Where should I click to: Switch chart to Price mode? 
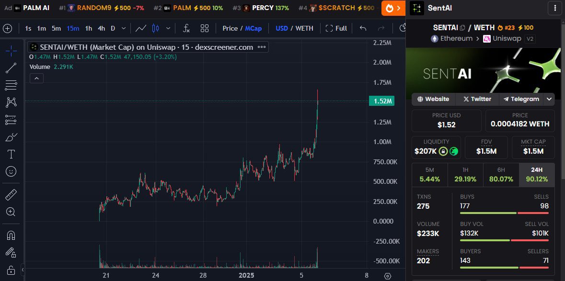point(230,28)
